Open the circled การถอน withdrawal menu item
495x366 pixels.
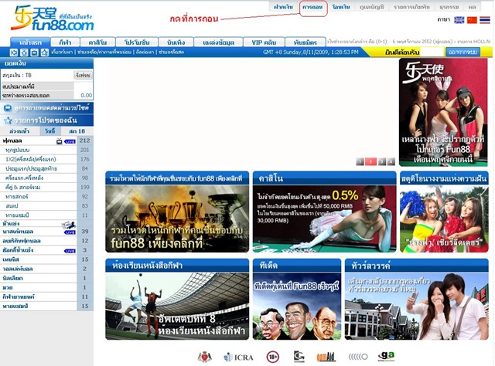(x=312, y=7)
